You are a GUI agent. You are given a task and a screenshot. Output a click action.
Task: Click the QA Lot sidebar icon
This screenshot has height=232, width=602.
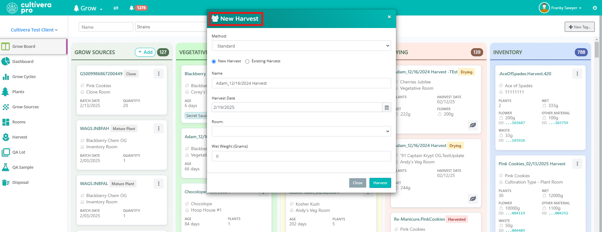click(6, 152)
